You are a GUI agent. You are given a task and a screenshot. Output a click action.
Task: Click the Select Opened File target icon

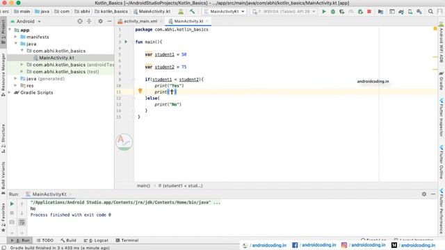click(x=80, y=22)
